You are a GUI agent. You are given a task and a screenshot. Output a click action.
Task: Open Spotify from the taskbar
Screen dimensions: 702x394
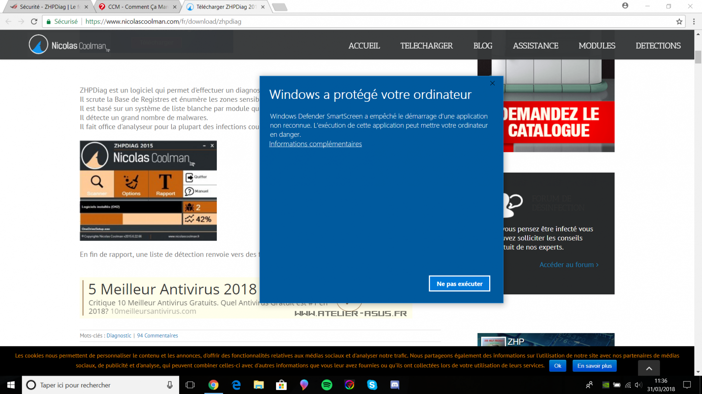(x=327, y=385)
